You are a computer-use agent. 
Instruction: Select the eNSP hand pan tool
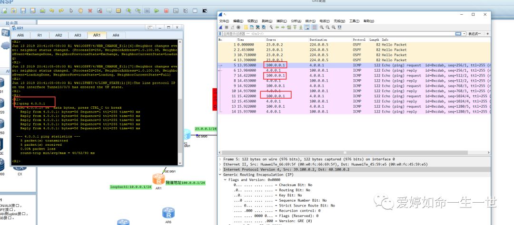coord(80,10)
